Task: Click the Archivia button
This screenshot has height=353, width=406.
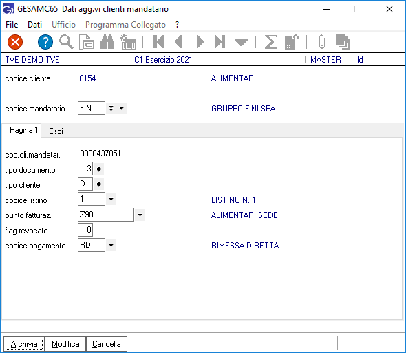Action: coord(24,344)
